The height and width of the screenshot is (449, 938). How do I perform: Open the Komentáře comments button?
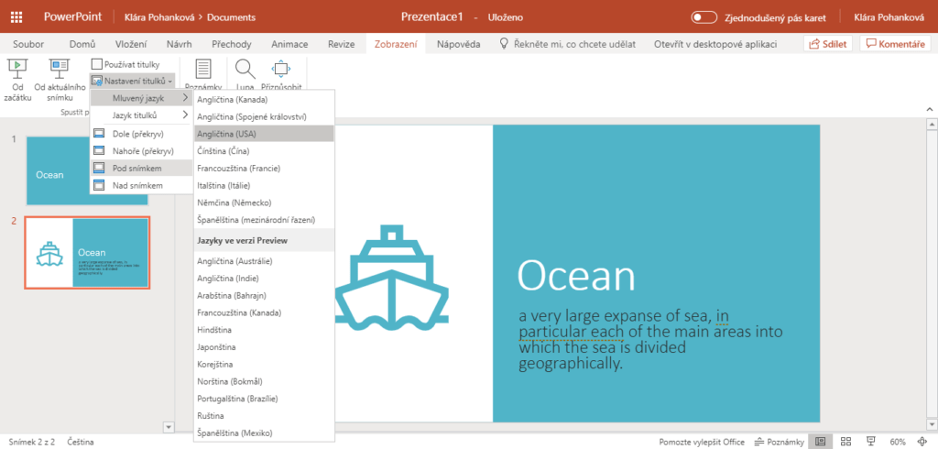click(x=896, y=44)
